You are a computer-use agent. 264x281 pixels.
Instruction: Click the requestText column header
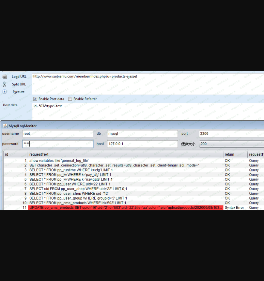coord(125,154)
